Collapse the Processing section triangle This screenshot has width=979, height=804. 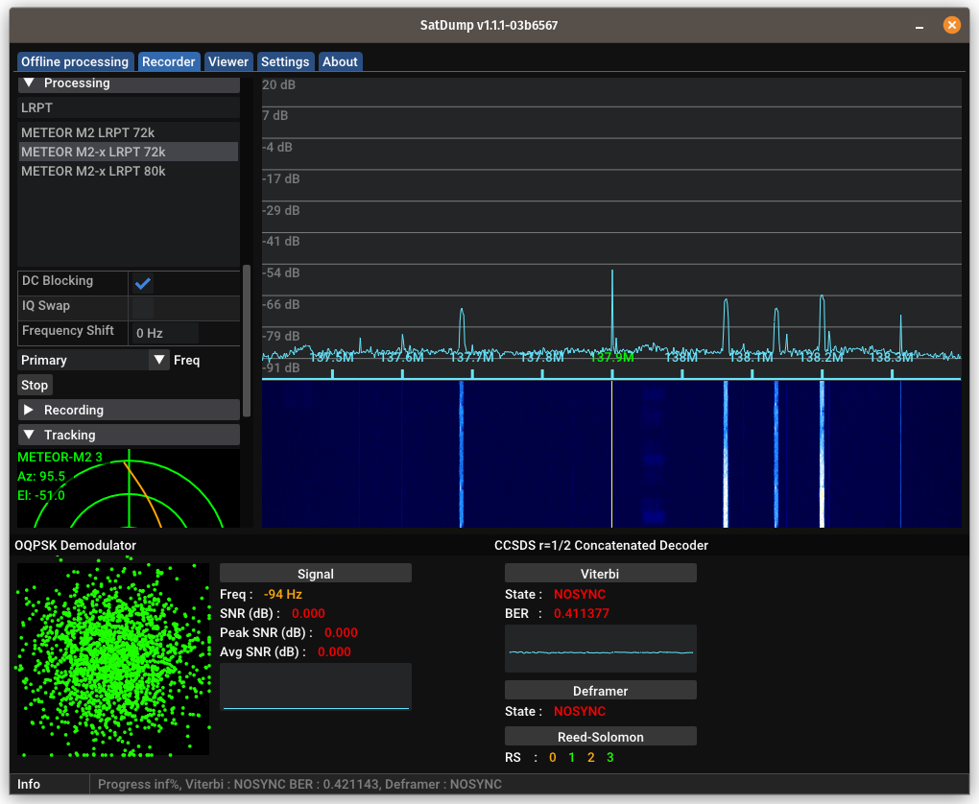coord(29,83)
